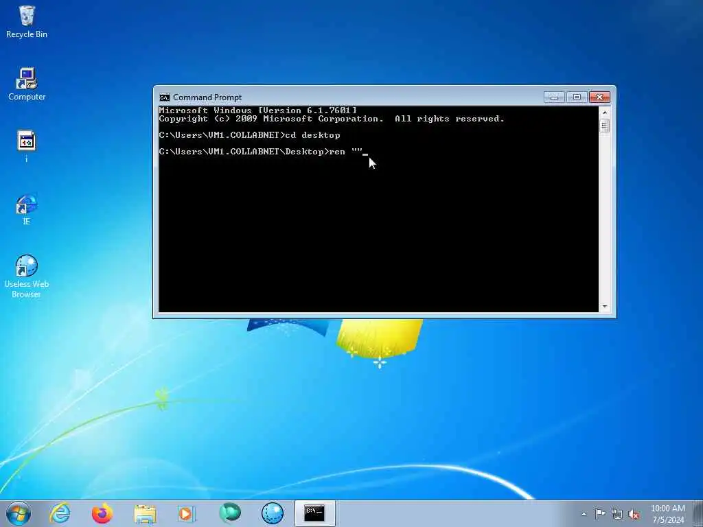Image resolution: width=703 pixels, height=527 pixels.
Task: Minimize the Command Prompt window
Action: pyautogui.click(x=554, y=97)
